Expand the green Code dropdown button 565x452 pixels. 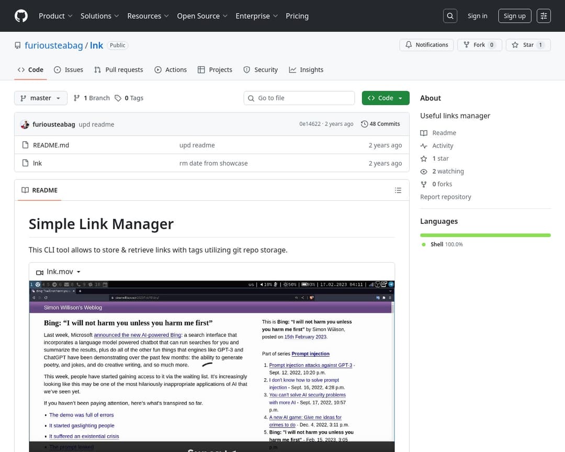coord(386,98)
